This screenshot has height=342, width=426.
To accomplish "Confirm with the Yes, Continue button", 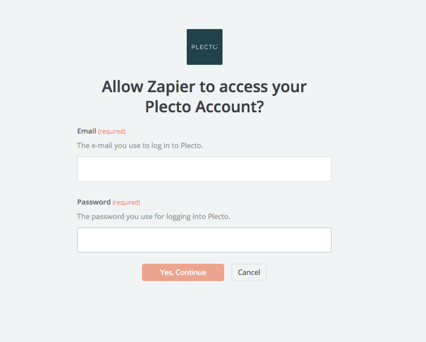I will (183, 272).
